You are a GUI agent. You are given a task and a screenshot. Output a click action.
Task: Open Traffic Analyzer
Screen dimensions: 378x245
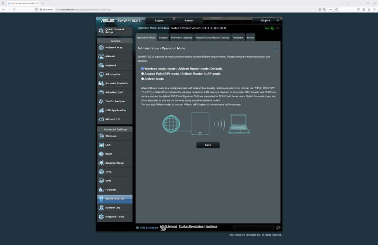coord(115,101)
